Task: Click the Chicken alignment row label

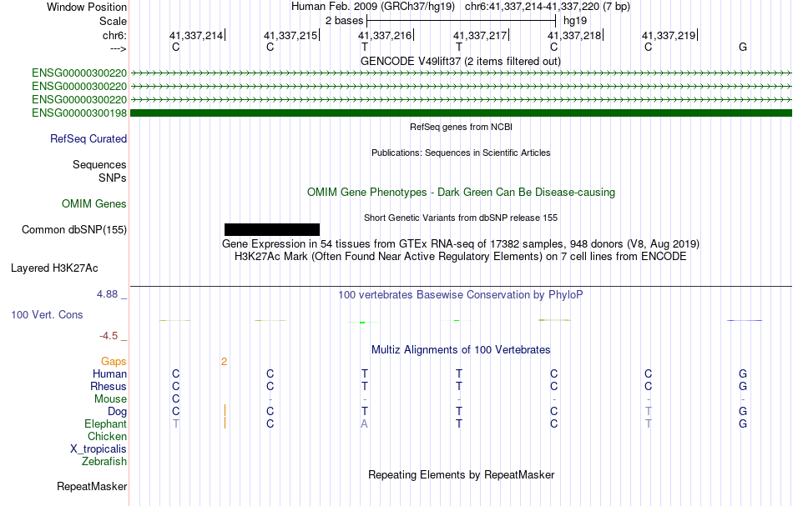Action: tap(107, 436)
